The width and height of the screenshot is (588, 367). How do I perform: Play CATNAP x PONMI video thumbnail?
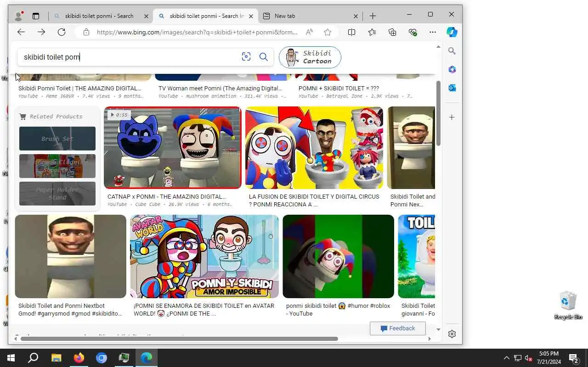[173, 148]
